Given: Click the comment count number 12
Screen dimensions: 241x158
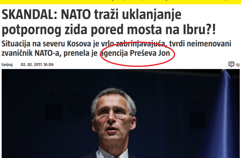Looking at the screenshot, I should [238, 65].
